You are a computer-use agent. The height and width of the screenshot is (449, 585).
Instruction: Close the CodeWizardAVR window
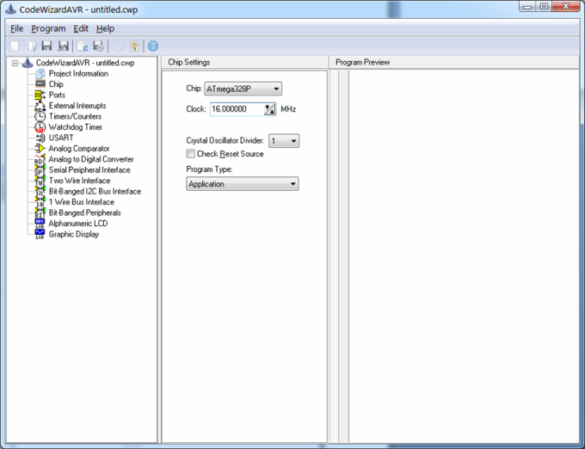pos(565,6)
